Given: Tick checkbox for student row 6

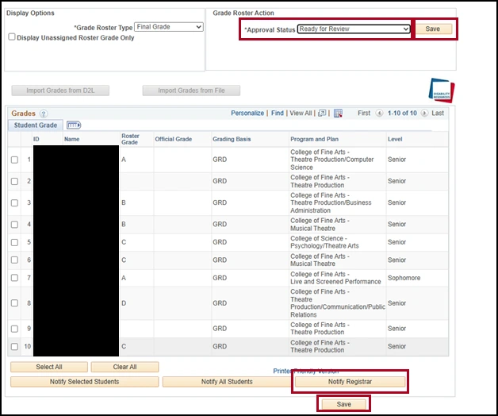Looking at the screenshot, I should 14,260.
